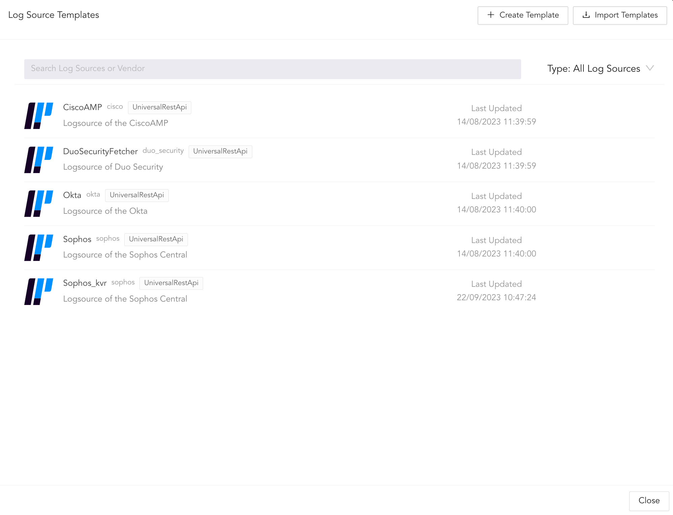The height and width of the screenshot is (515, 673).
Task: Select the UniversalRestApi badge on DuoSecurityFetcher
Action: tap(220, 151)
